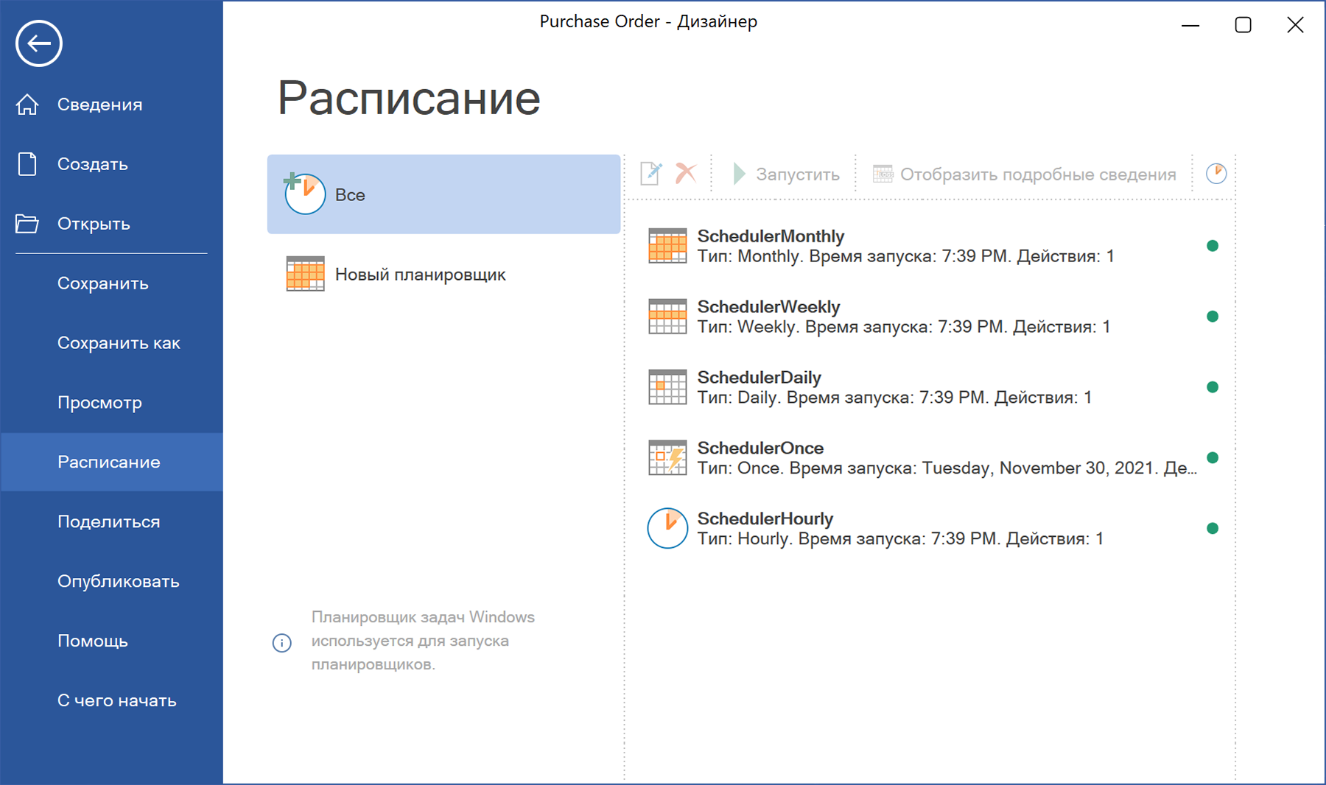Screen dimensions: 1326x785
Task: Click green status dot of SchedulerHourly
Action: (1213, 529)
